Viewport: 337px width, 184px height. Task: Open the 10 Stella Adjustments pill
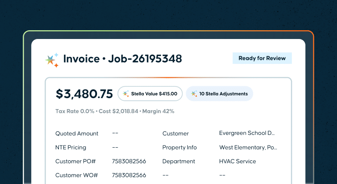coord(219,94)
